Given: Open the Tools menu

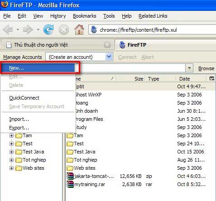Looking at the screenshot, I should (109, 16).
